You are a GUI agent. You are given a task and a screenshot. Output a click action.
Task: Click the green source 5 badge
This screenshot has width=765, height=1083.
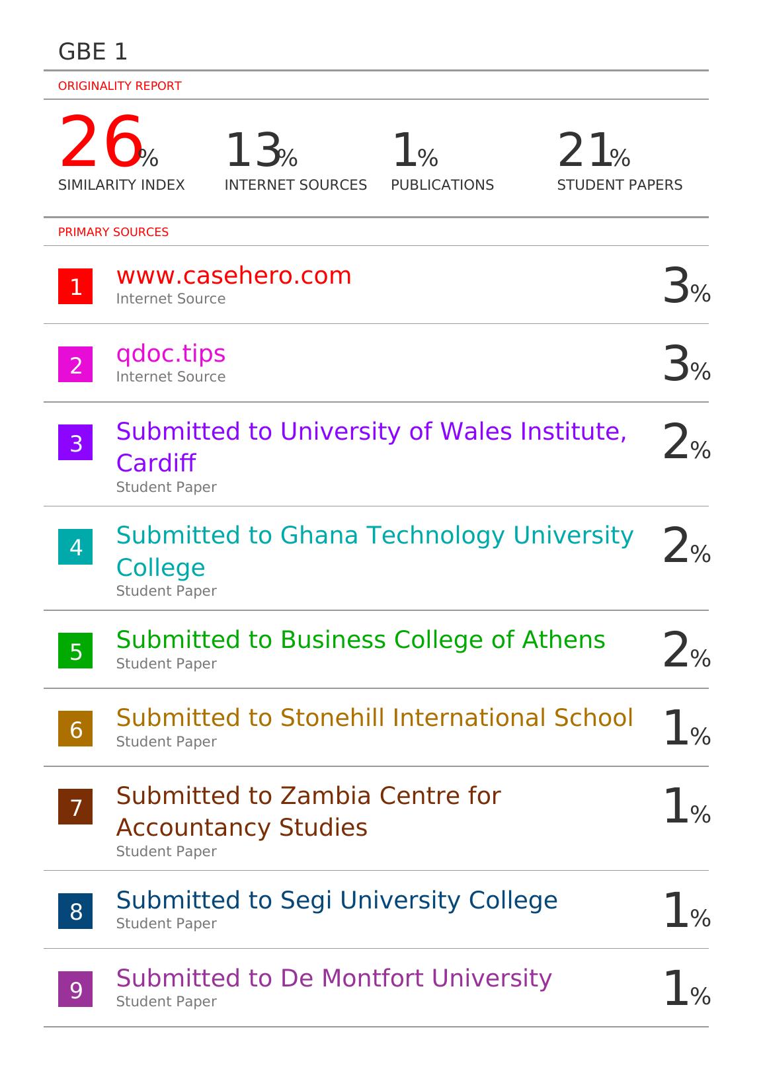(x=75, y=651)
